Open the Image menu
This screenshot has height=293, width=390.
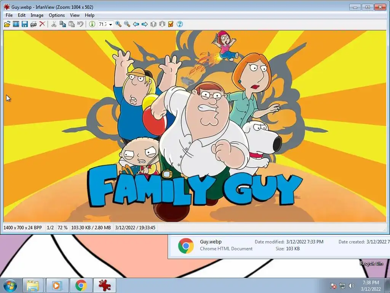pos(37,15)
